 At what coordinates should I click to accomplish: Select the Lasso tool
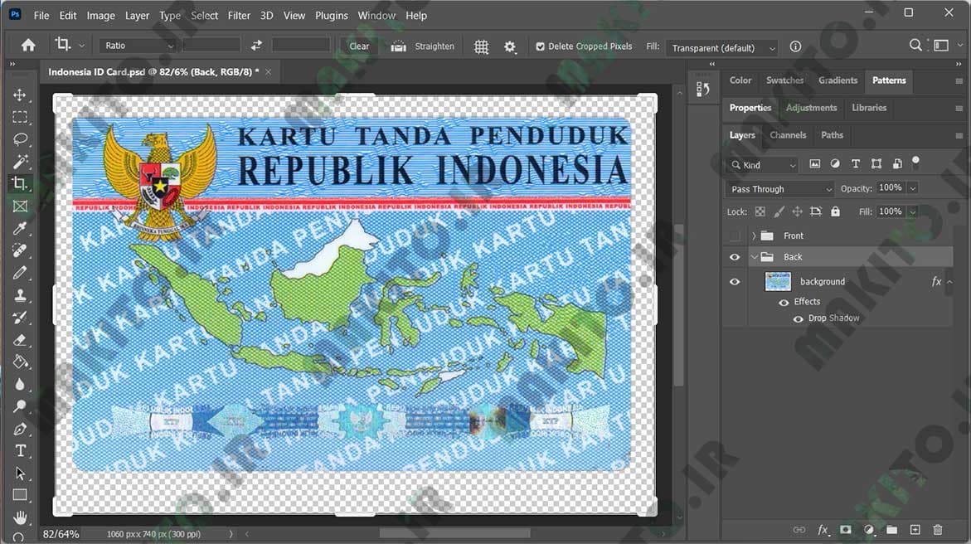pos(20,139)
